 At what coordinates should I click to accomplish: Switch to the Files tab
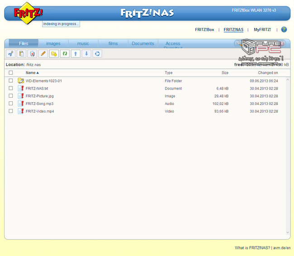[x=24, y=43]
